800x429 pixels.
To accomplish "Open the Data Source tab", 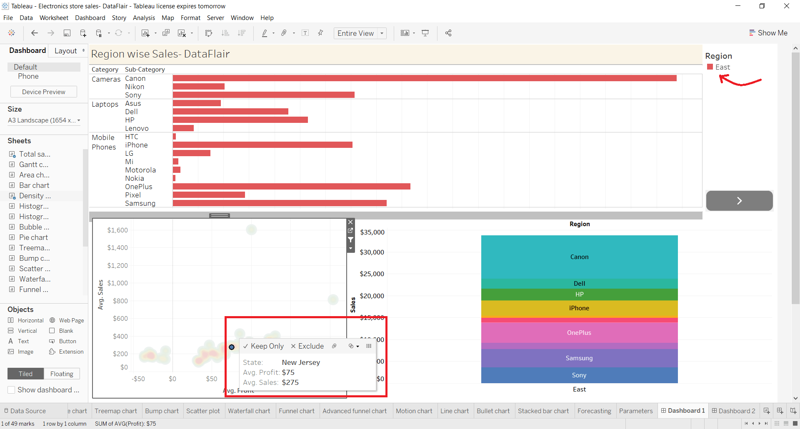I will click(25, 411).
